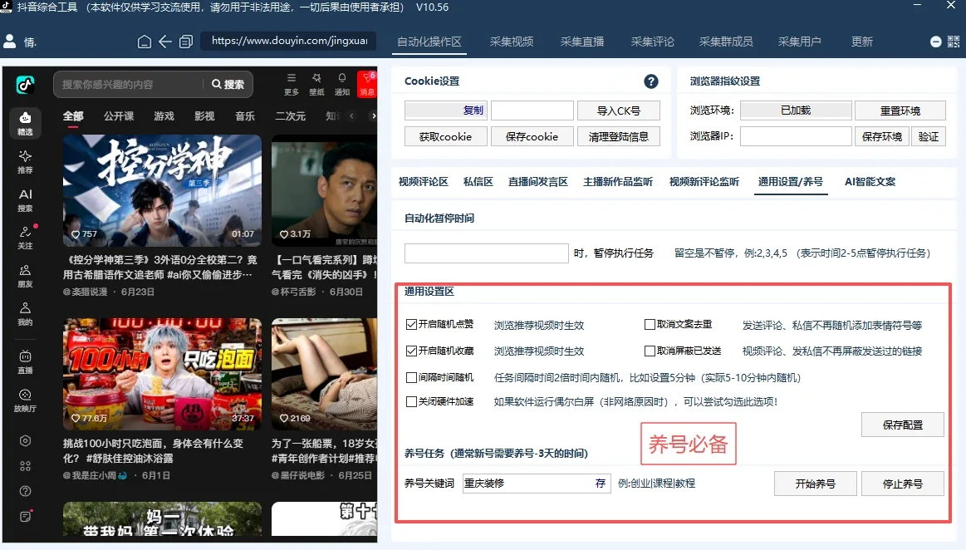Open 放映厅 in Douyin sidebar
Screen dimensions: 966x550
pos(25,400)
